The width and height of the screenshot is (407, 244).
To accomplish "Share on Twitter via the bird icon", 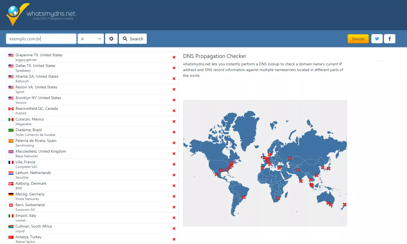I will (377, 39).
